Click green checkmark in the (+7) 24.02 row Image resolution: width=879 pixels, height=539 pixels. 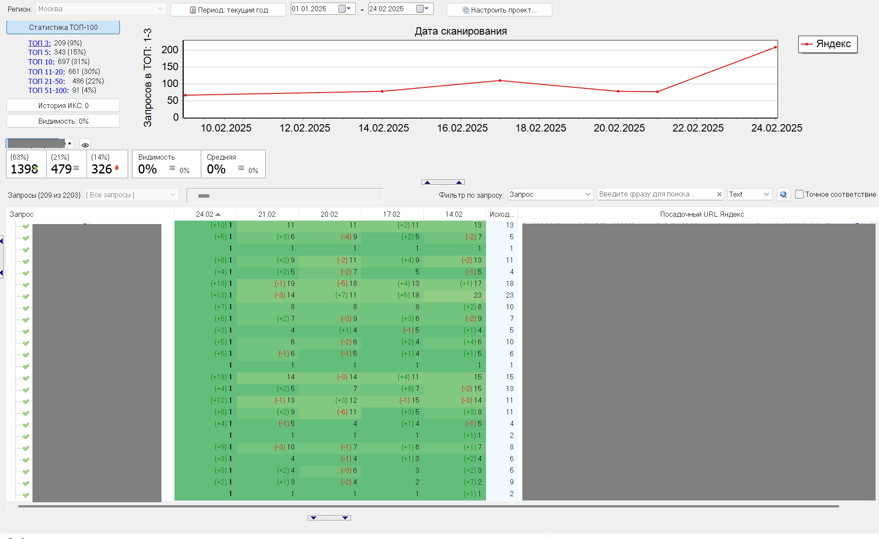(26, 308)
